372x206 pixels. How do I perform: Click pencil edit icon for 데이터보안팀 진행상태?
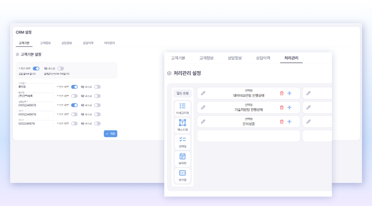pos(203,93)
